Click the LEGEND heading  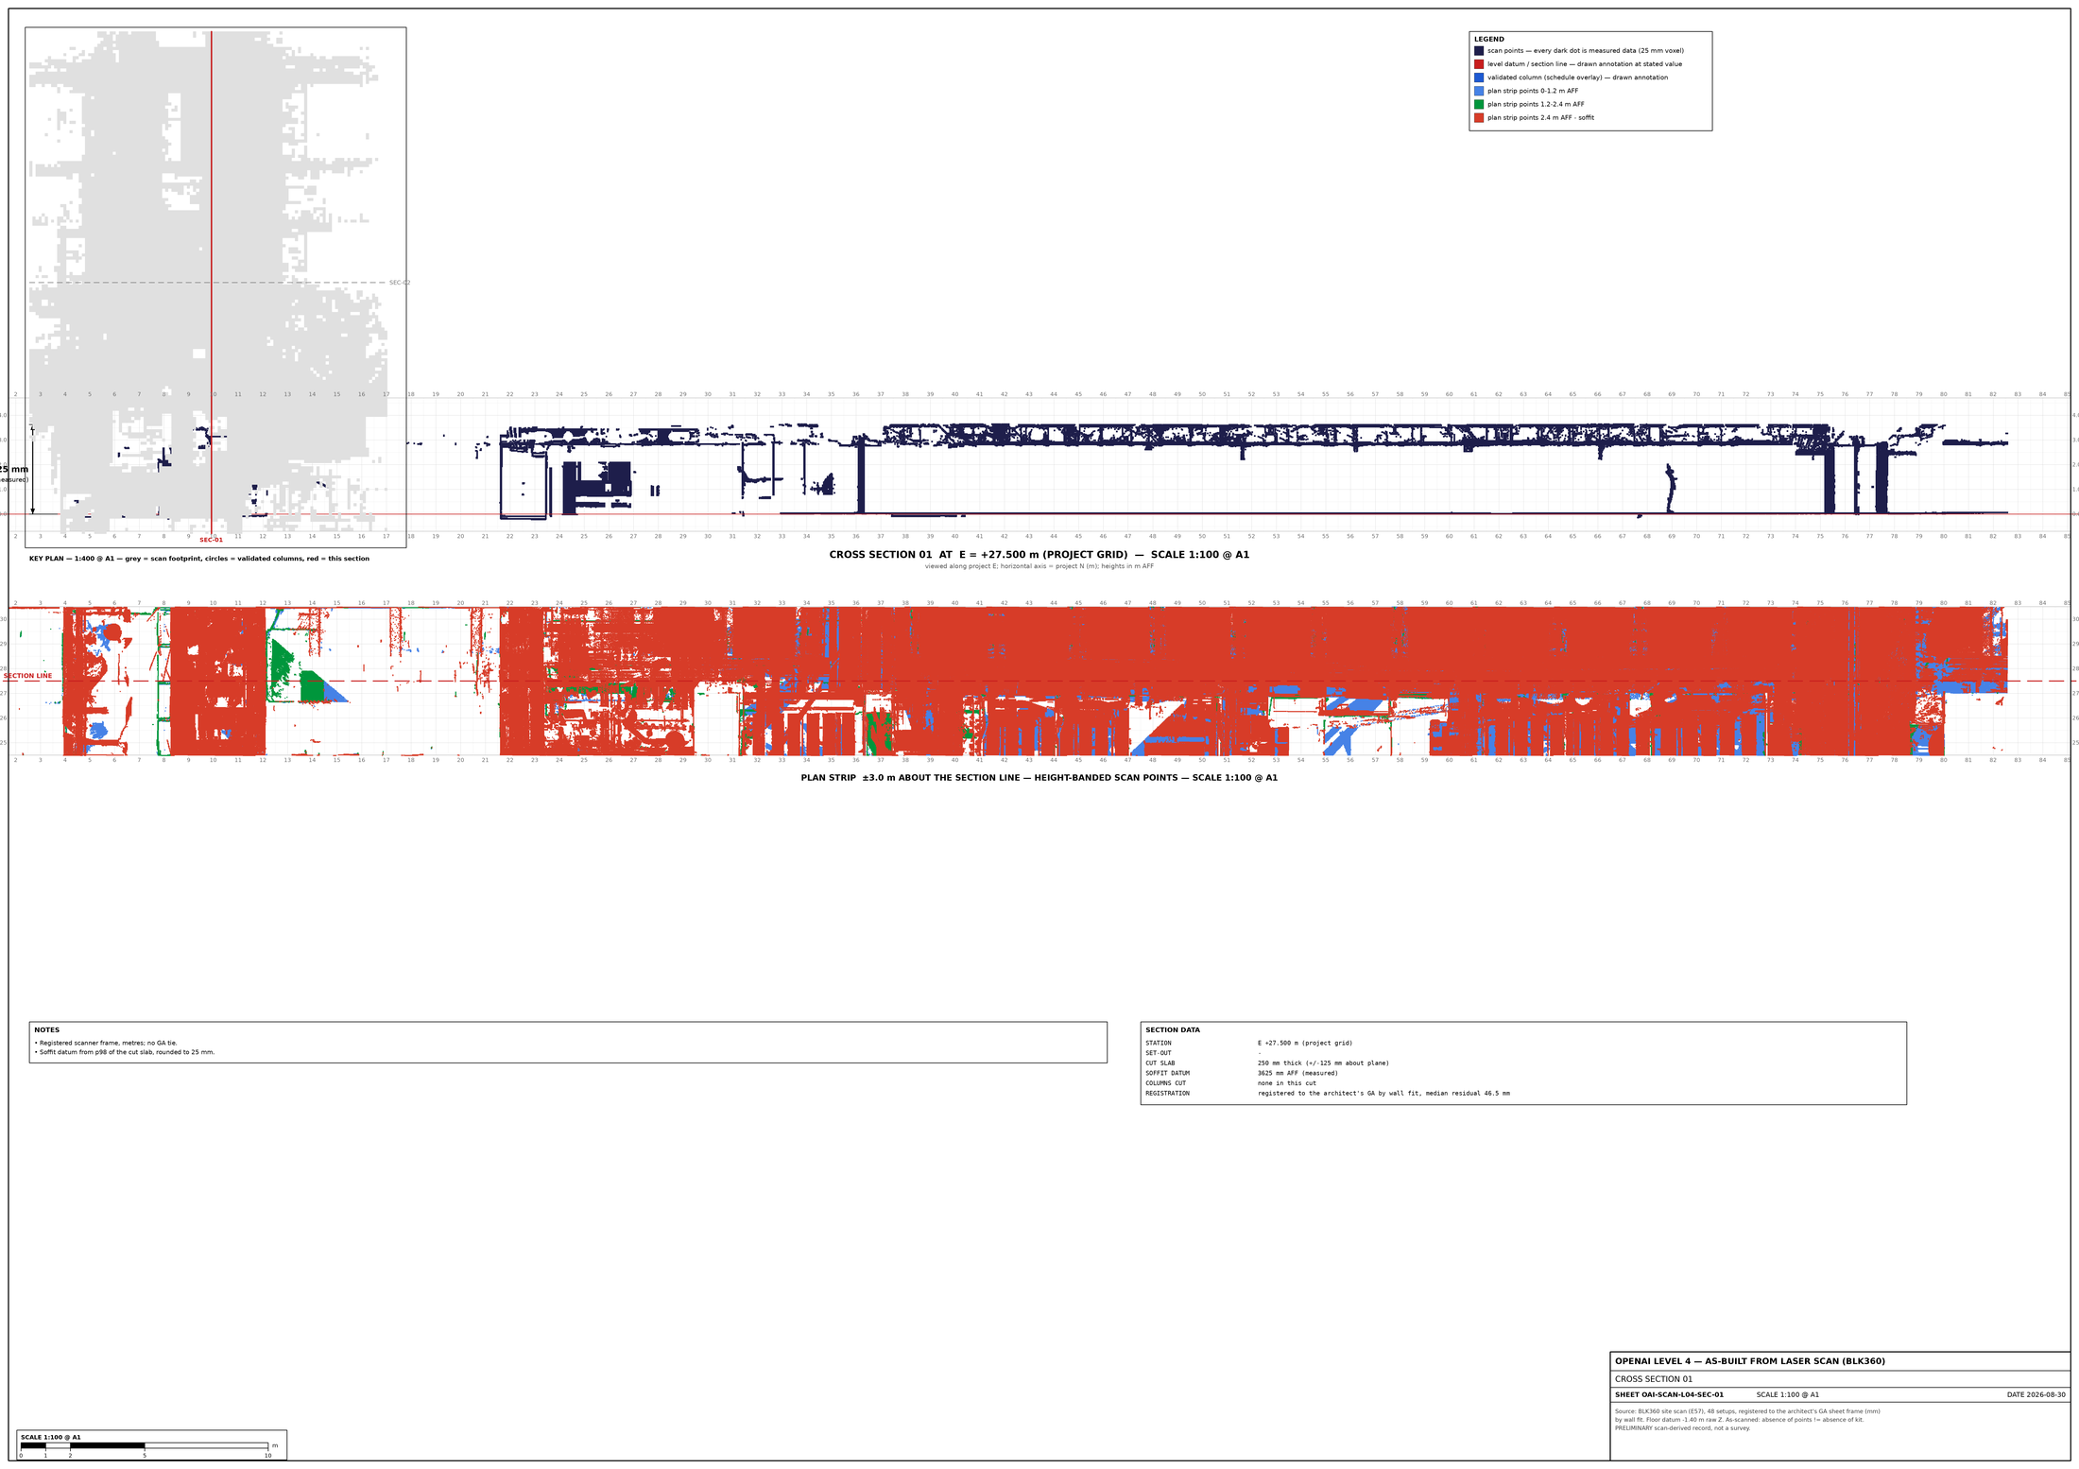[1489, 40]
